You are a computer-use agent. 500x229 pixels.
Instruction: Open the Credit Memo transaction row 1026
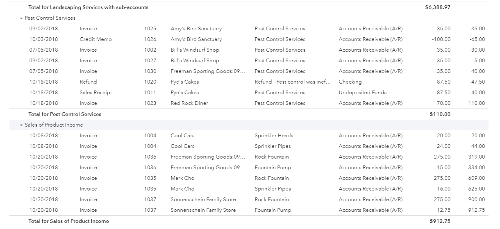[249, 39]
